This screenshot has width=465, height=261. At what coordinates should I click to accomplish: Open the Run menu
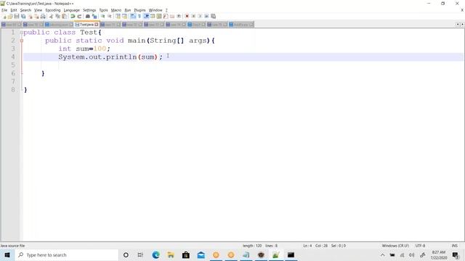tap(128, 10)
